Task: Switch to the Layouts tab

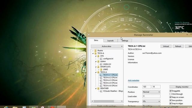Action: 110,41
